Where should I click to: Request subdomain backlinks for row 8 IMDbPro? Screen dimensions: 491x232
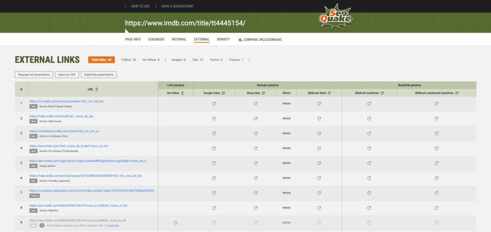[436, 208]
